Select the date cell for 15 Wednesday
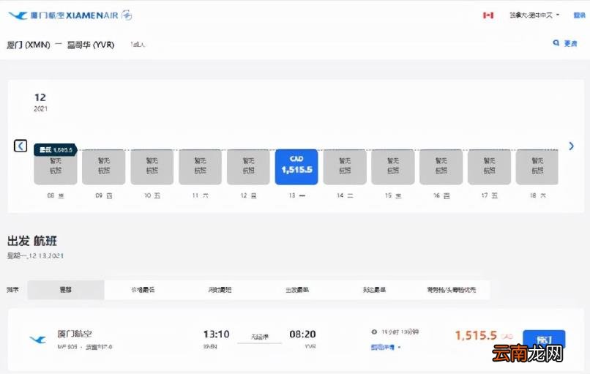The height and width of the screenshot is (374, 590). (393, 168)
